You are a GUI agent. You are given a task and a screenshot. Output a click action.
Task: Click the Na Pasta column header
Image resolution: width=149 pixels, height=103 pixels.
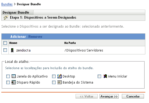(70, 43)
